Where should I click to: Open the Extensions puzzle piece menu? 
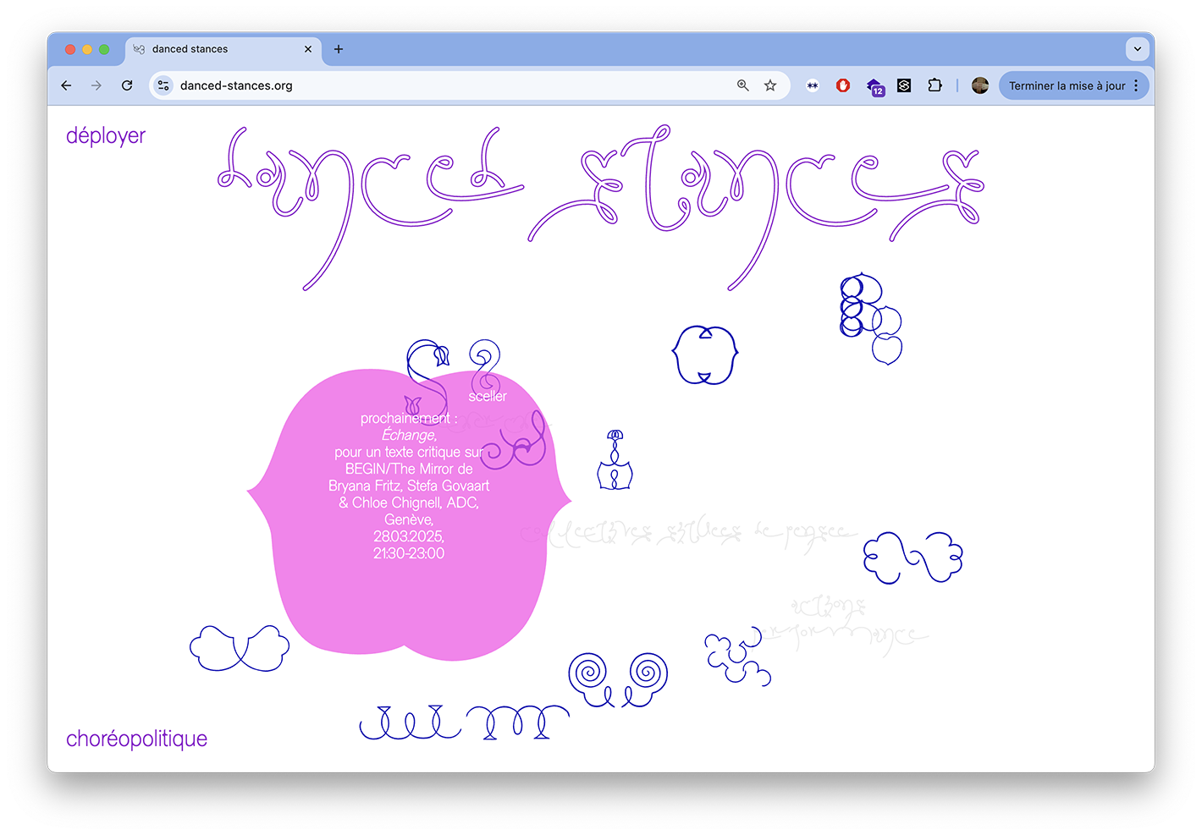click(x=935, y=85)
